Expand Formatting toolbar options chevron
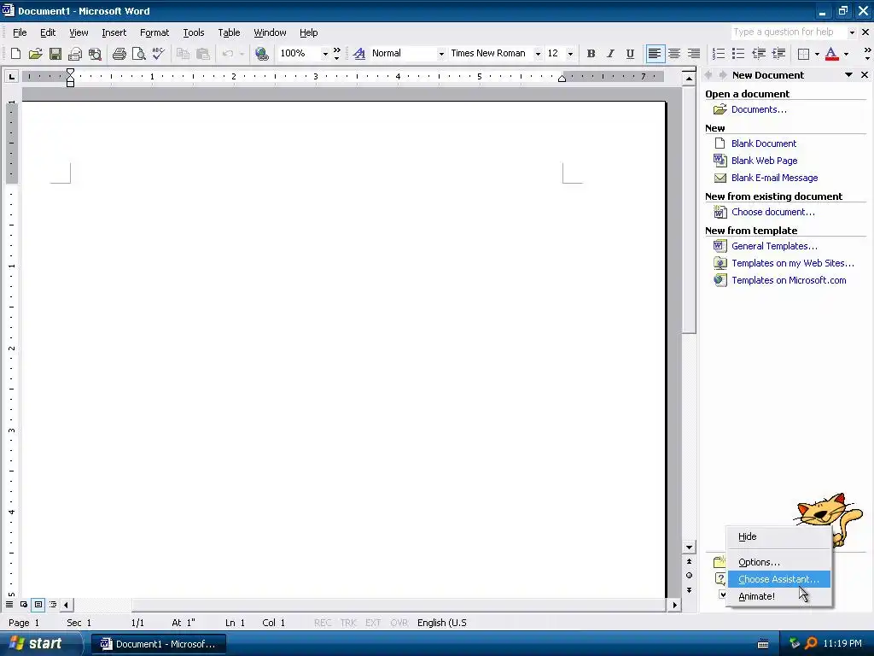The image size is (874, 656). pyautogui.click(x=867, y=54)
